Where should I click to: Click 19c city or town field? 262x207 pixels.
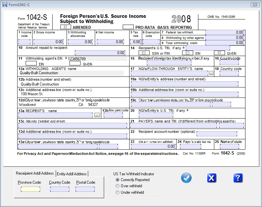point(171,104)
